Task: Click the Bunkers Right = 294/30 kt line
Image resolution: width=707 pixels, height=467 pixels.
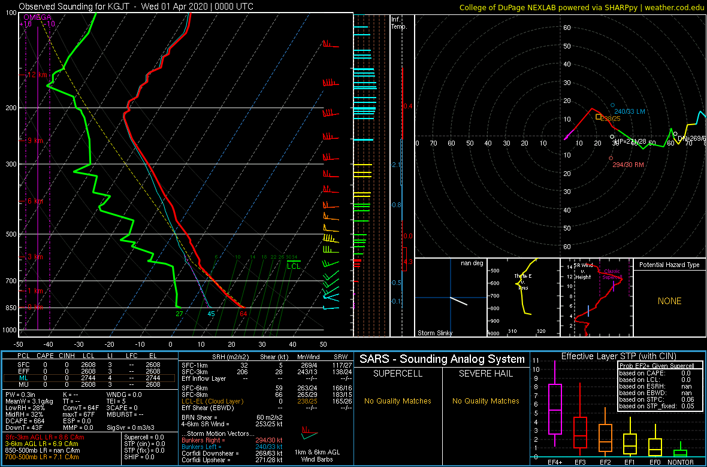Action: (232, 441)
